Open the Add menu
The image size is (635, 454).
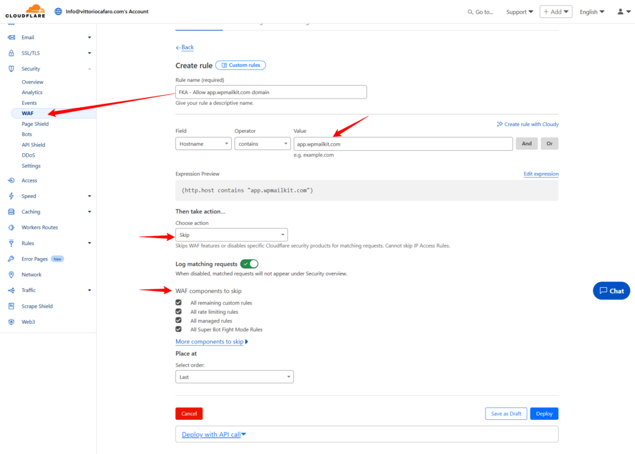click(x=556, y=12)
